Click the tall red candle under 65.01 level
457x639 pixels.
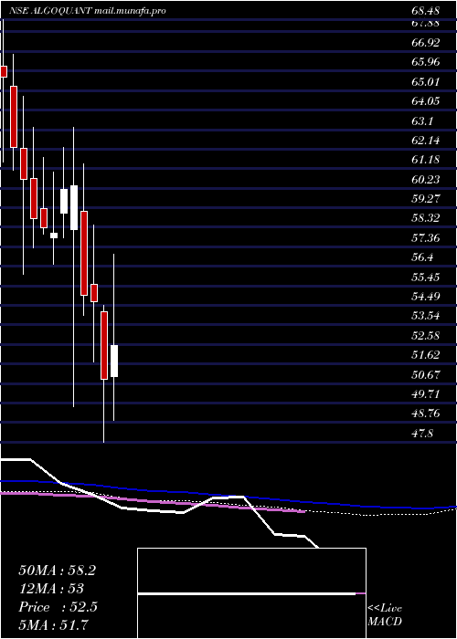[x=14, y=117]
